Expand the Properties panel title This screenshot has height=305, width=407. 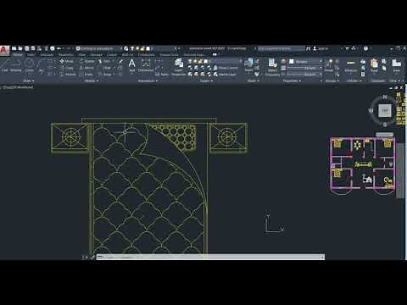(x=292, y=80)
